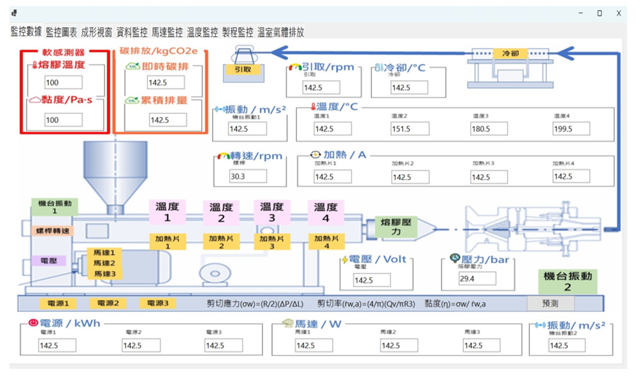Viewport: 640px width, 380px height.
Task: Click the 熔膠壓力 field showing 29.4
Action: coord(477,278)
